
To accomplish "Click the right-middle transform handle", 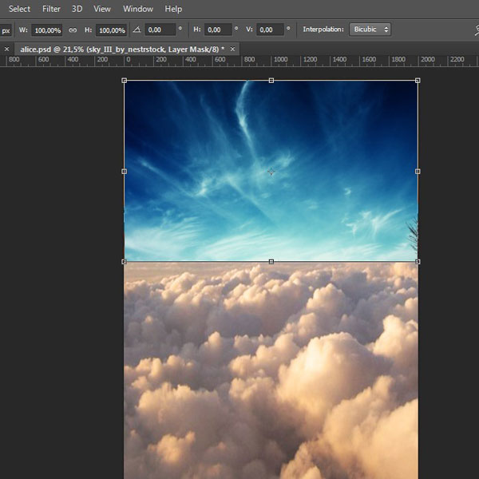I will coord(418,172).
